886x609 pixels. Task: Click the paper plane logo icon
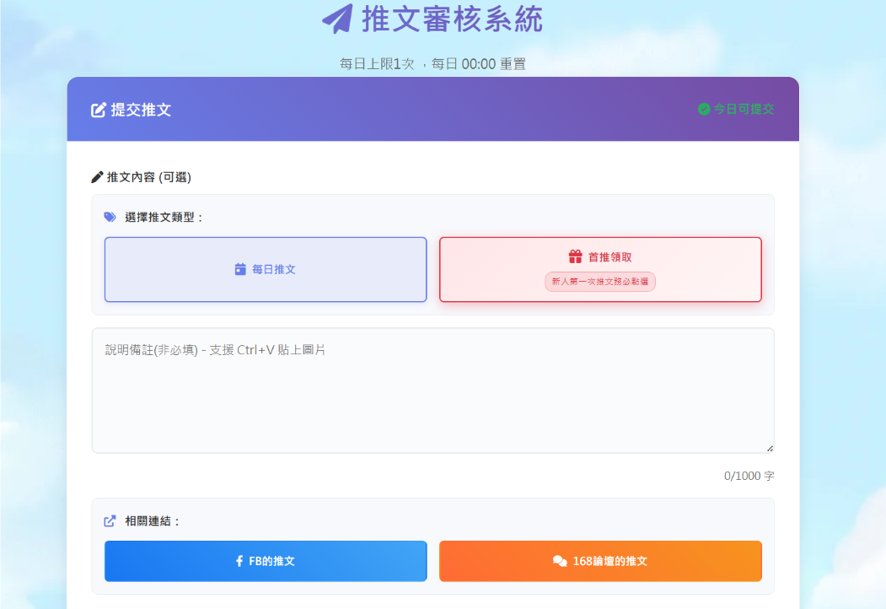tap(337, 19)
